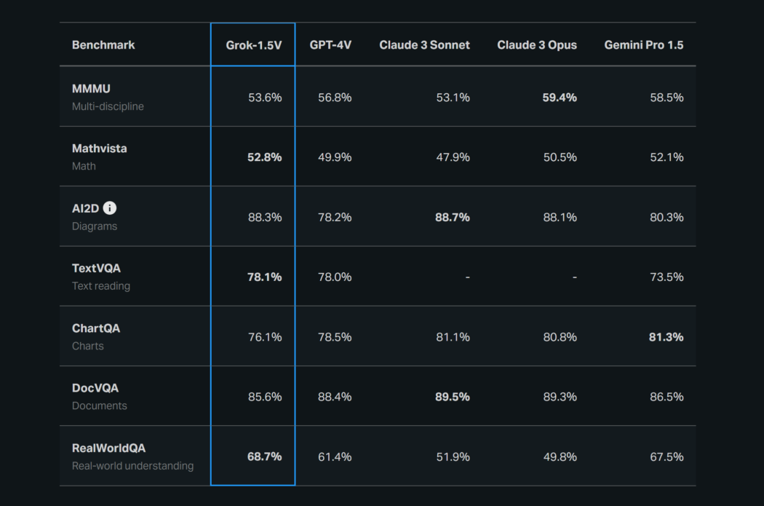Click the bold 88.7% AI2D score
This screenshot has height=506, width=764.
pos(452,217)
